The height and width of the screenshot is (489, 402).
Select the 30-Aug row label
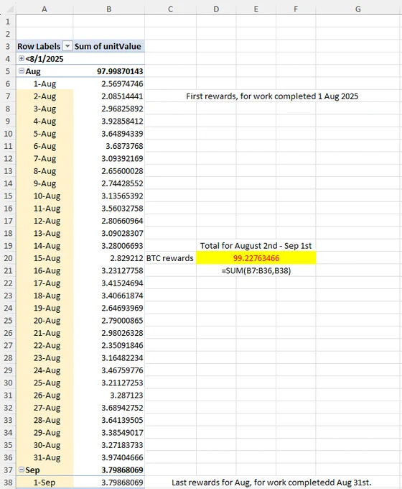click(47, 445)
